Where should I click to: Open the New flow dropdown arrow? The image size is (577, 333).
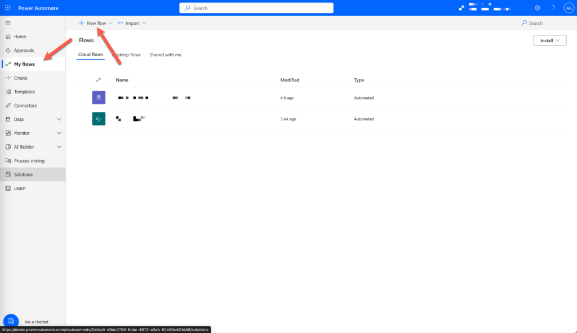click(x=110, y=23)
